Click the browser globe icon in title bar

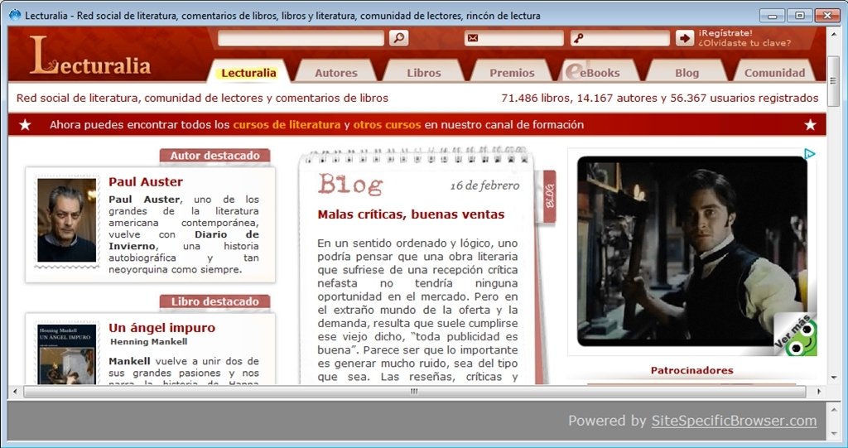point(15,15)
